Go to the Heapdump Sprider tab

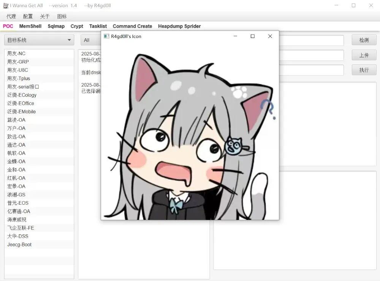click(179, 26)
